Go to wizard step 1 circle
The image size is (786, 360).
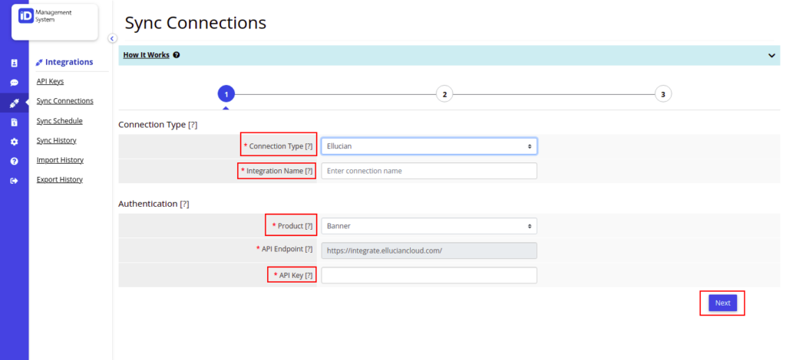pyautogui.click(x=226, y=93)
